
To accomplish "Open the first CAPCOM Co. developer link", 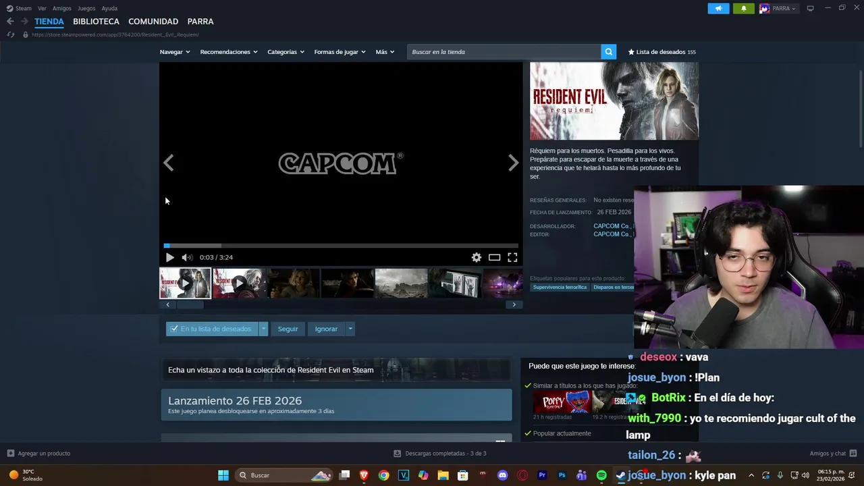I will [x=612, y=226].
